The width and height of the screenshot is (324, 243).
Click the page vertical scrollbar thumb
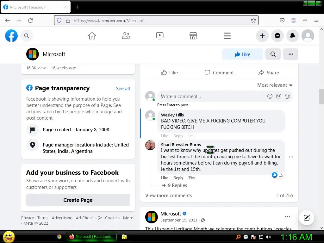pos(321,97)
